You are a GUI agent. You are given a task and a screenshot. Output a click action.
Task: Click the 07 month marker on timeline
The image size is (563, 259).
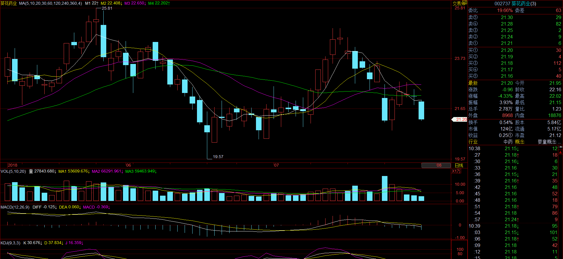tap(277, 165)
